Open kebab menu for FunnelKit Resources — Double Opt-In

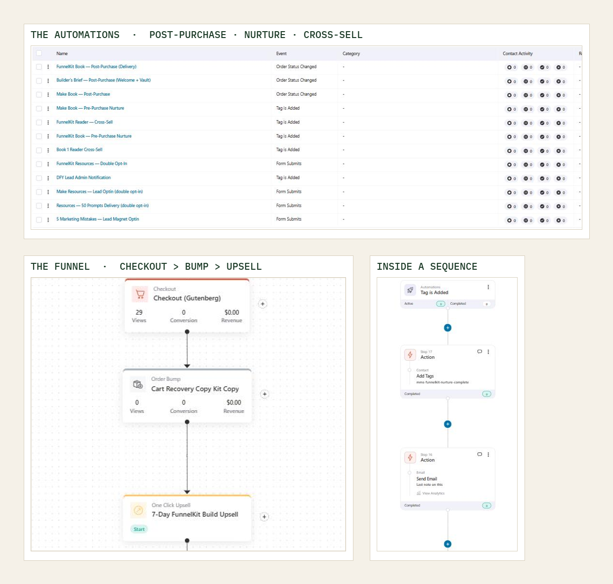48,164
